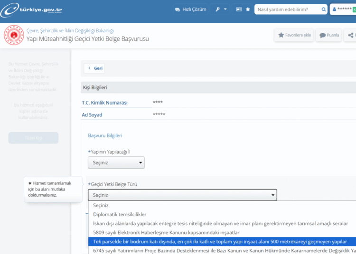Click the key icon login menu
The height and width of the screenshot is (254, 356).
tap(217, 9)
